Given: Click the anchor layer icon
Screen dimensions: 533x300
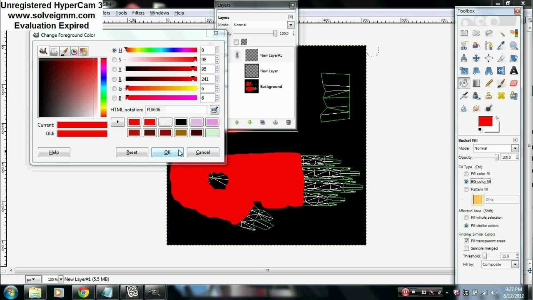Looking at the screenshot, I should [x=275, y=122].
